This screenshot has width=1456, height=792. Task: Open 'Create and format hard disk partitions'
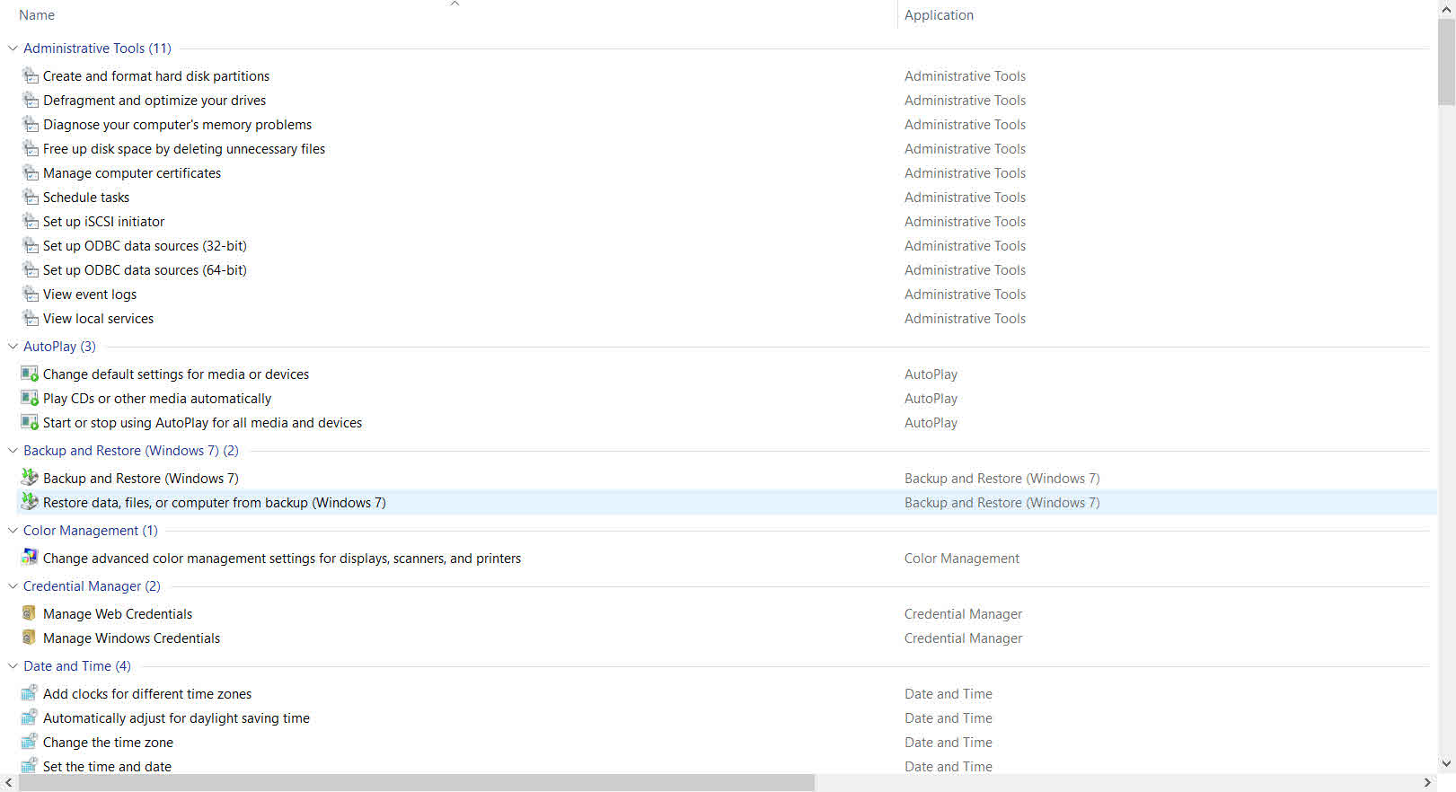[156, 76]
